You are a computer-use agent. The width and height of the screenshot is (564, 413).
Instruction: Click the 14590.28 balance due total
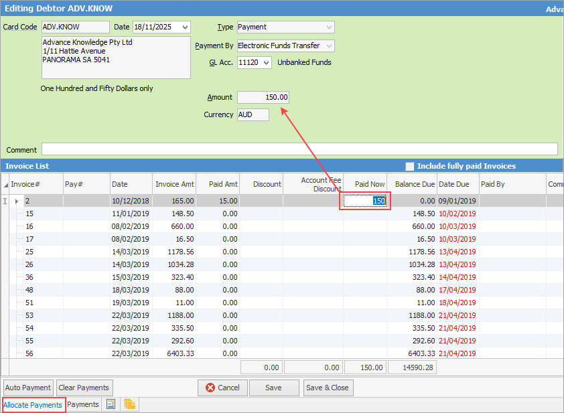click(x=412, y=367)
